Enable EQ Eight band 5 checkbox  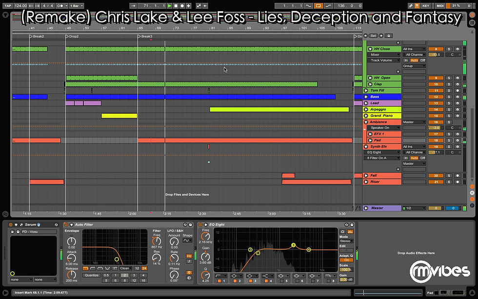point(282,281)
